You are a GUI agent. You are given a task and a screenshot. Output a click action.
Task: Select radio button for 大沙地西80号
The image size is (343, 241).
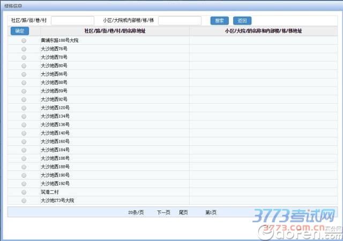(x=24, y=66)
